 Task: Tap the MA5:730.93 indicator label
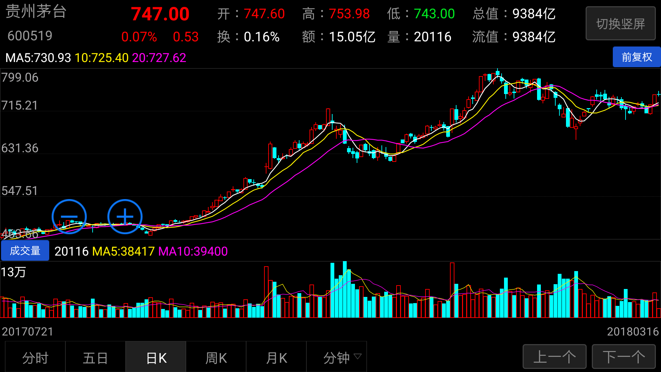pos(38,58)
